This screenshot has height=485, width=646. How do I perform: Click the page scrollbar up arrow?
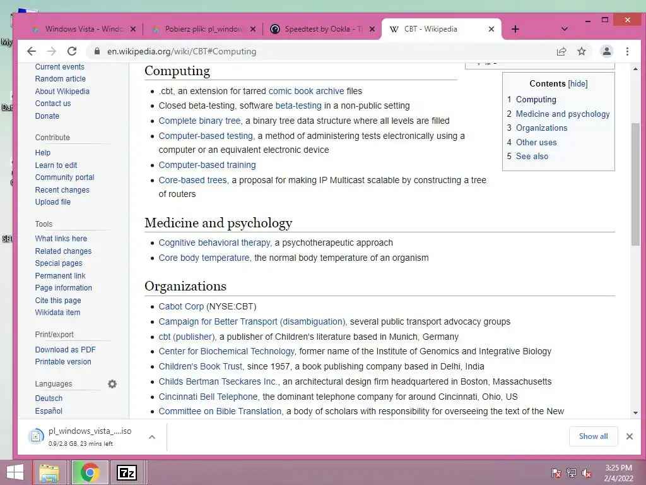[635, 69]
